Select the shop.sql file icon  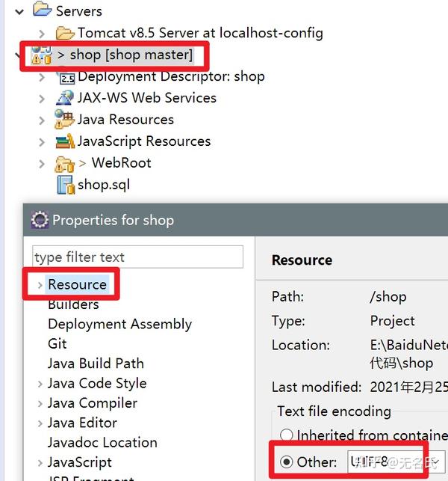pos(66,185)
